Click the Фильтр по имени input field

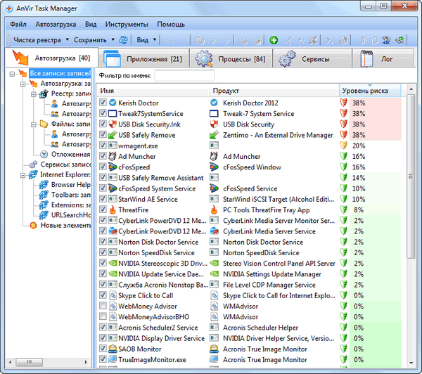pyautogui.click(x=184, y=75)
